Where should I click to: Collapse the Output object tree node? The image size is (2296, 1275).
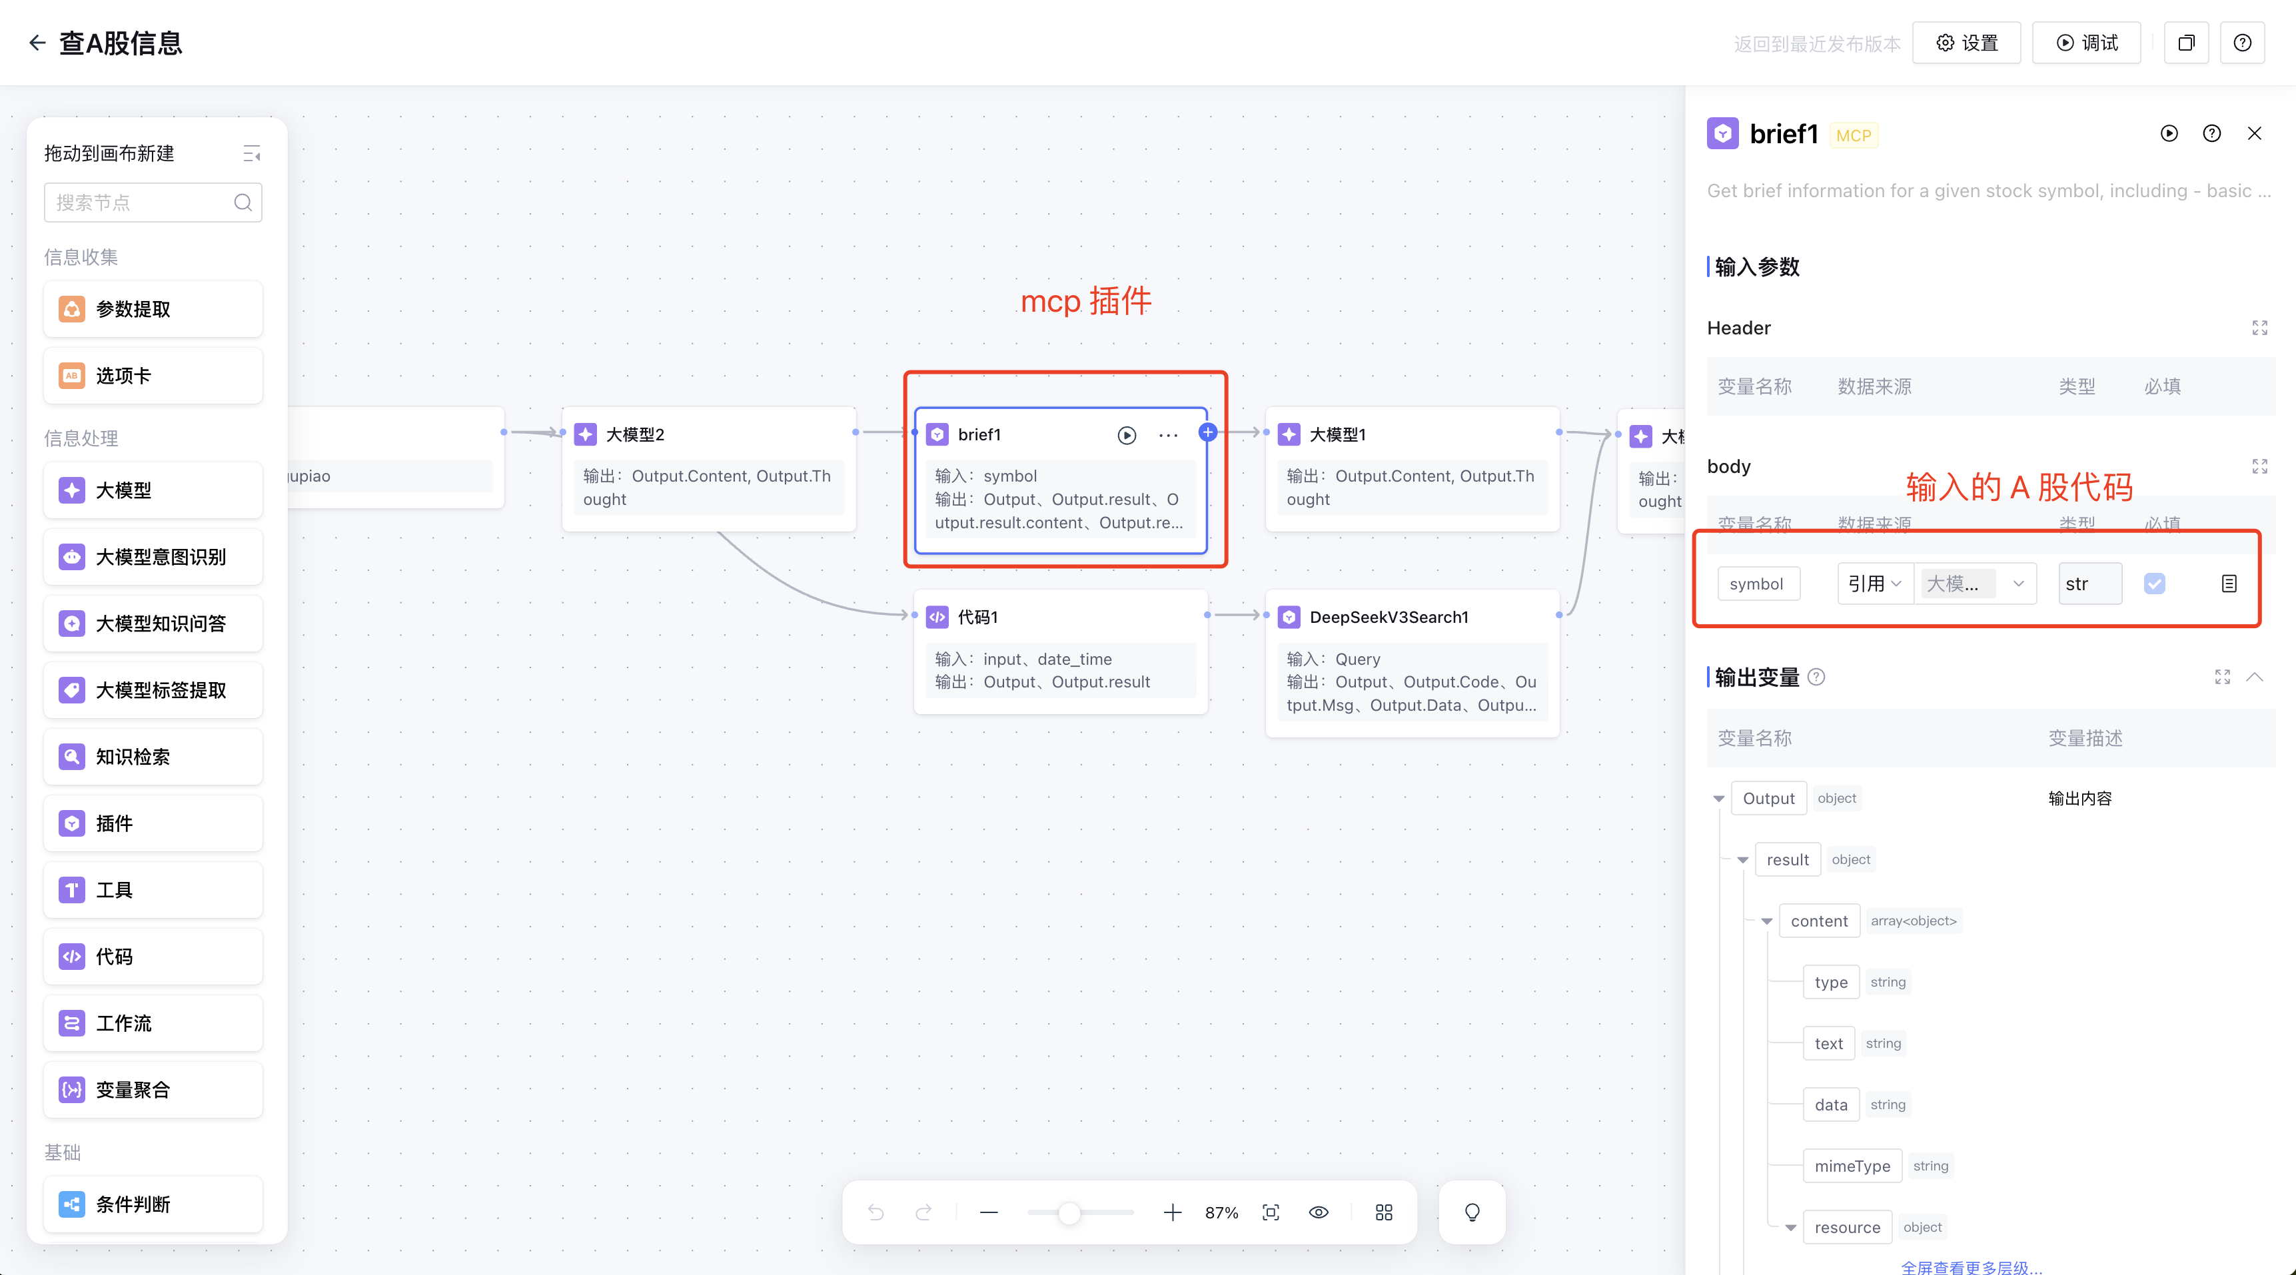pos(1718,799)
